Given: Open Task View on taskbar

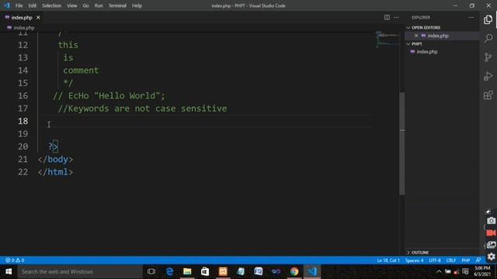Looking at the screenshot, I should [x=151, y=271].
